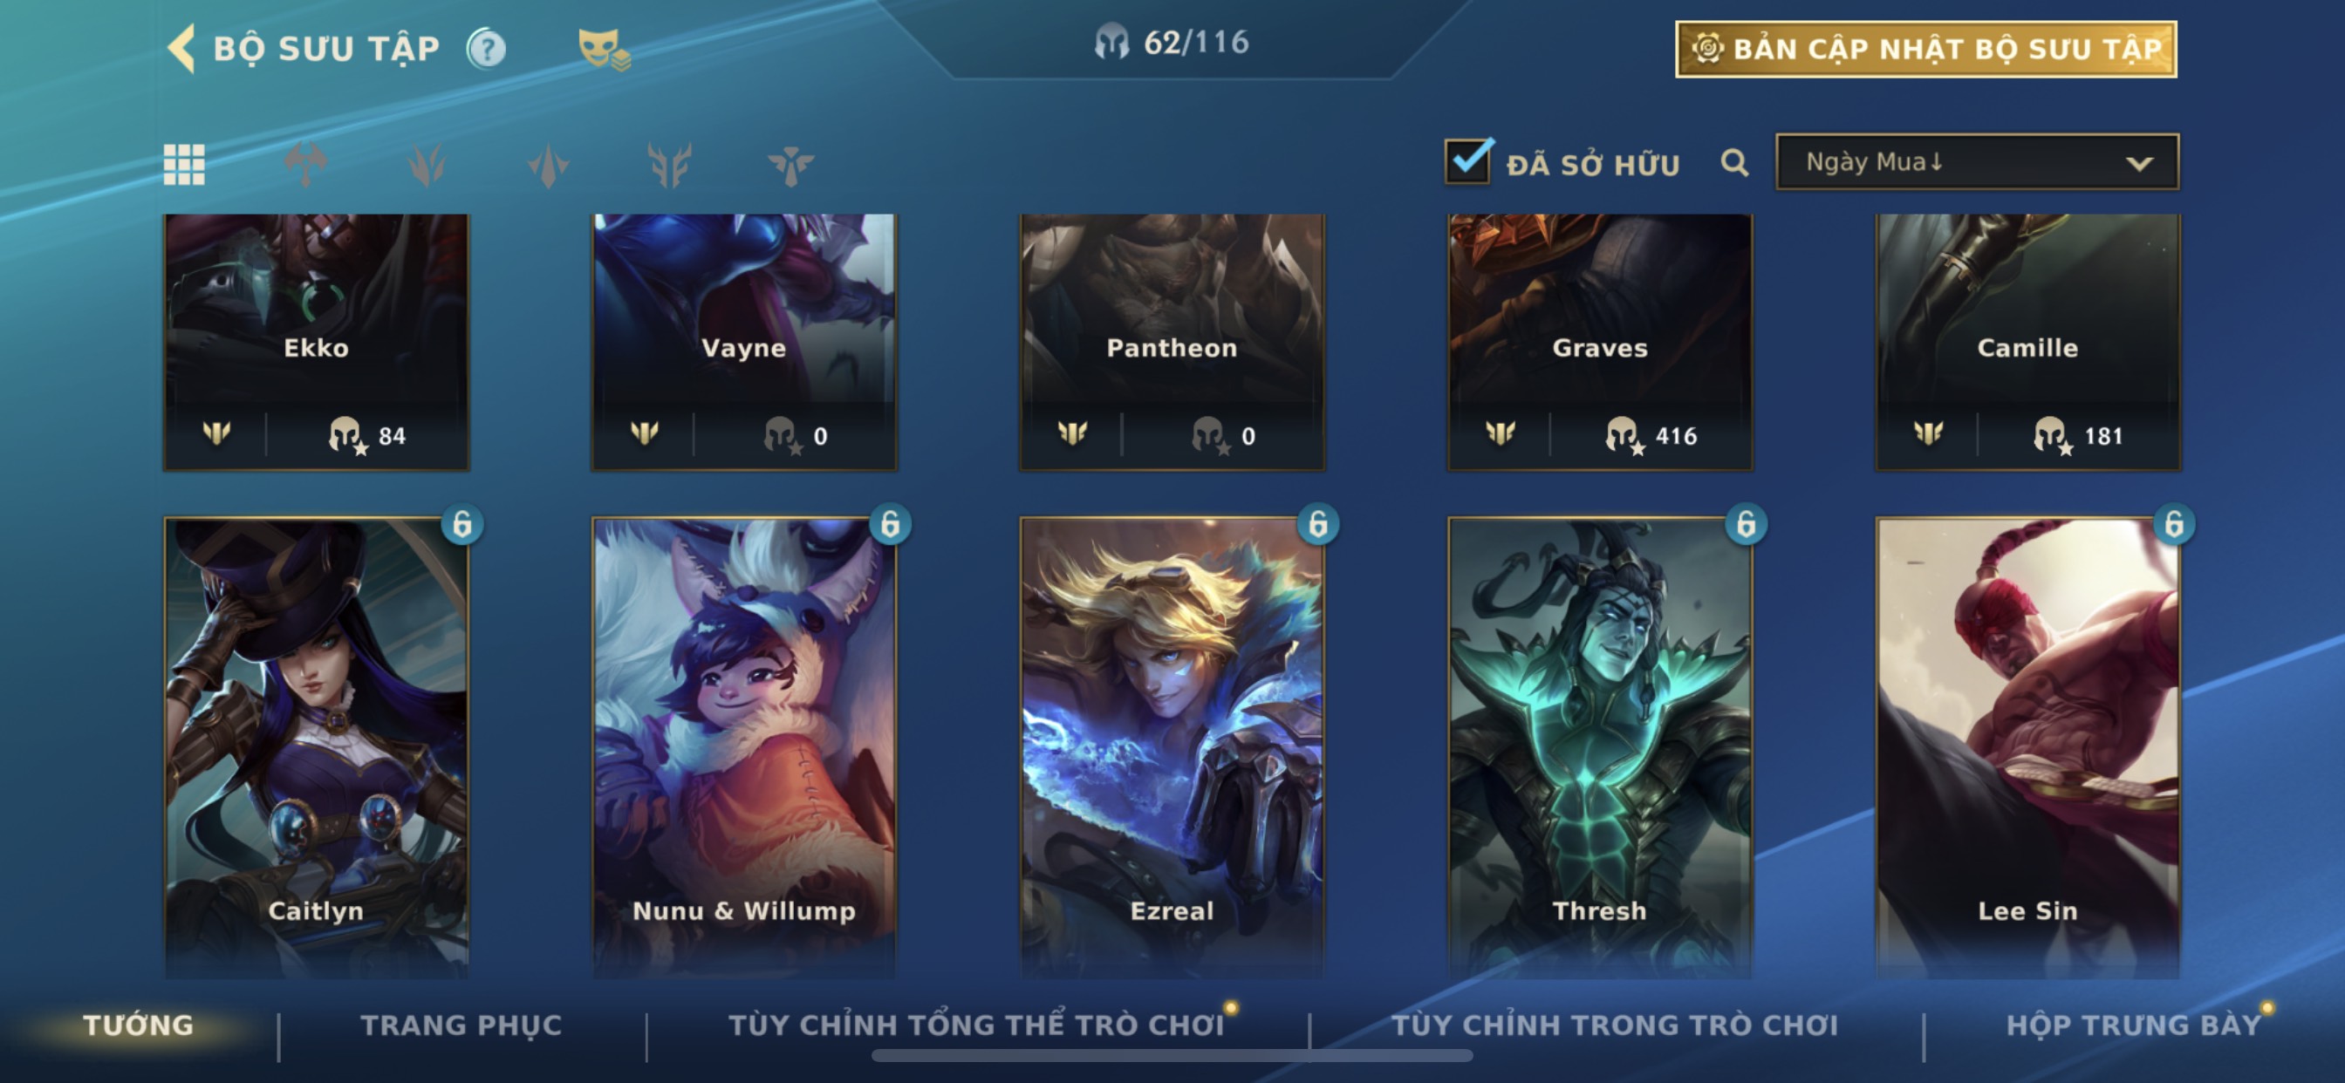Open Tùy Chỉnh Trong Trò Chơi tab
This screenshot has height=1083, width=2345.
1614,1025
